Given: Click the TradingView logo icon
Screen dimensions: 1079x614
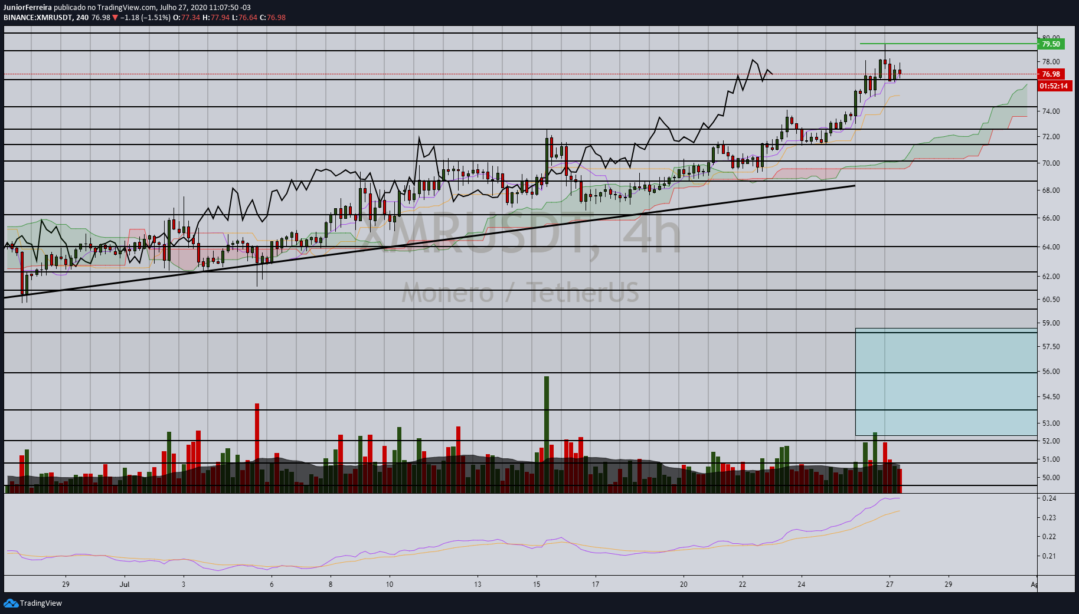Looking at the screenshot, I should coord(11,603).
